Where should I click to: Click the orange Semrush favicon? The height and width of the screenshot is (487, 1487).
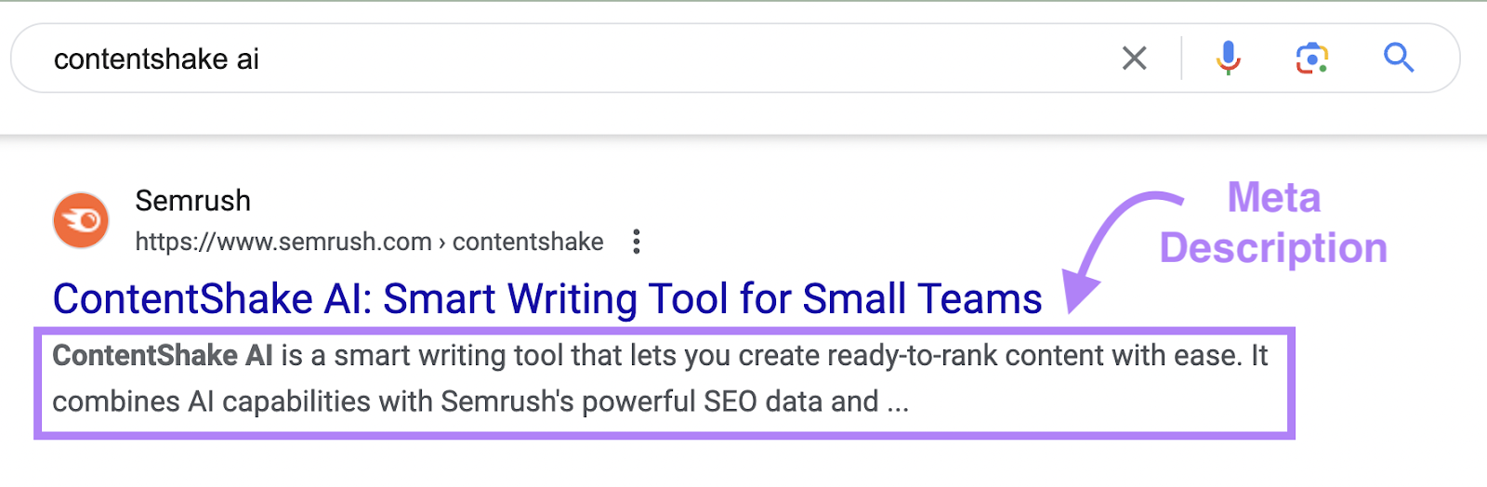(81, 220)
